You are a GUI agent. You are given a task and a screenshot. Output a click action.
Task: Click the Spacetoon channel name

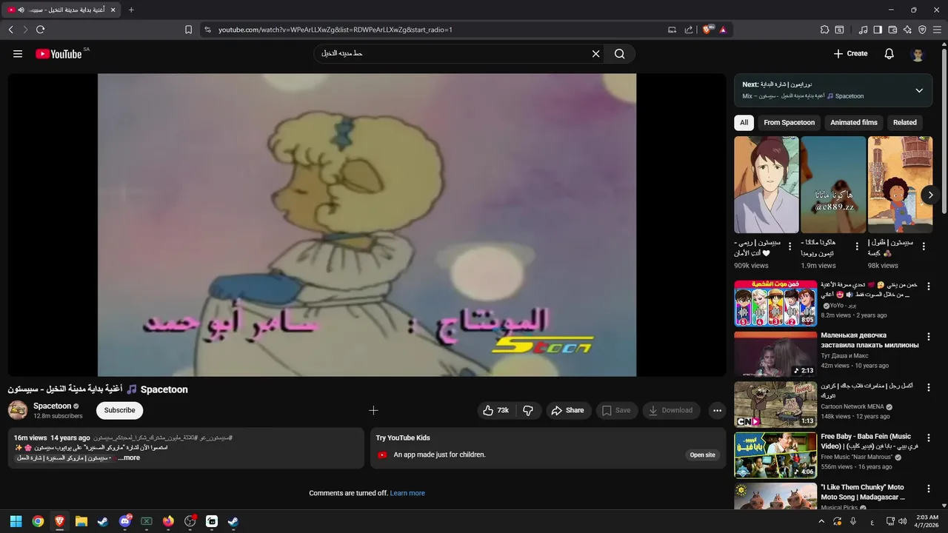pyautogui.click(x=52, y=406)
